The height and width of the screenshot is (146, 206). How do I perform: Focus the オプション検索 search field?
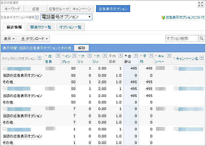pyautogui.click(x=182, y=38)
